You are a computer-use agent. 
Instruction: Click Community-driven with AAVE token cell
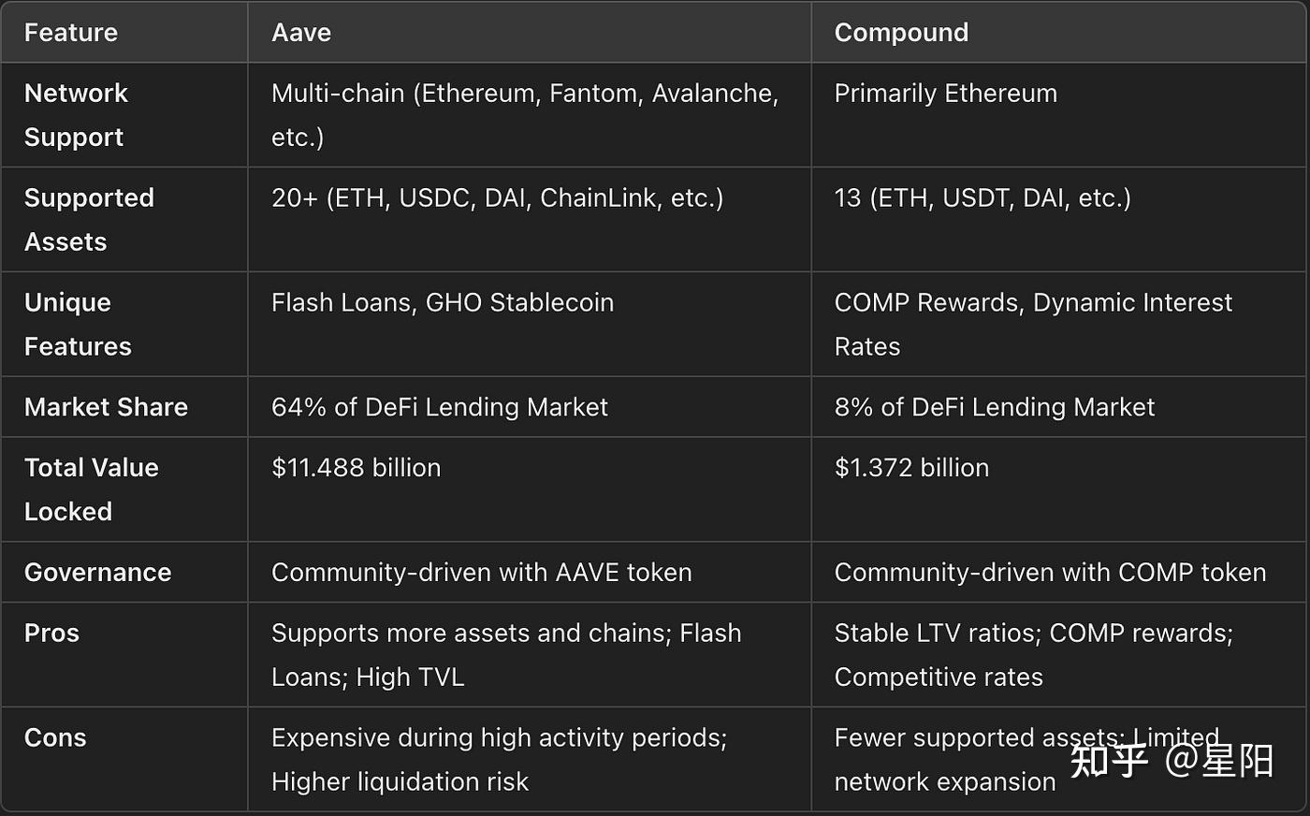point(481,573)
